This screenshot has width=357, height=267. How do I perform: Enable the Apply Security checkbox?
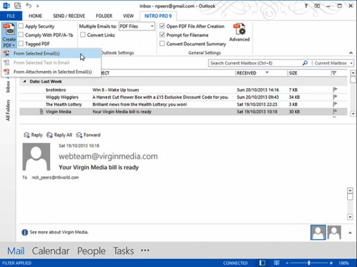point(21,27)
